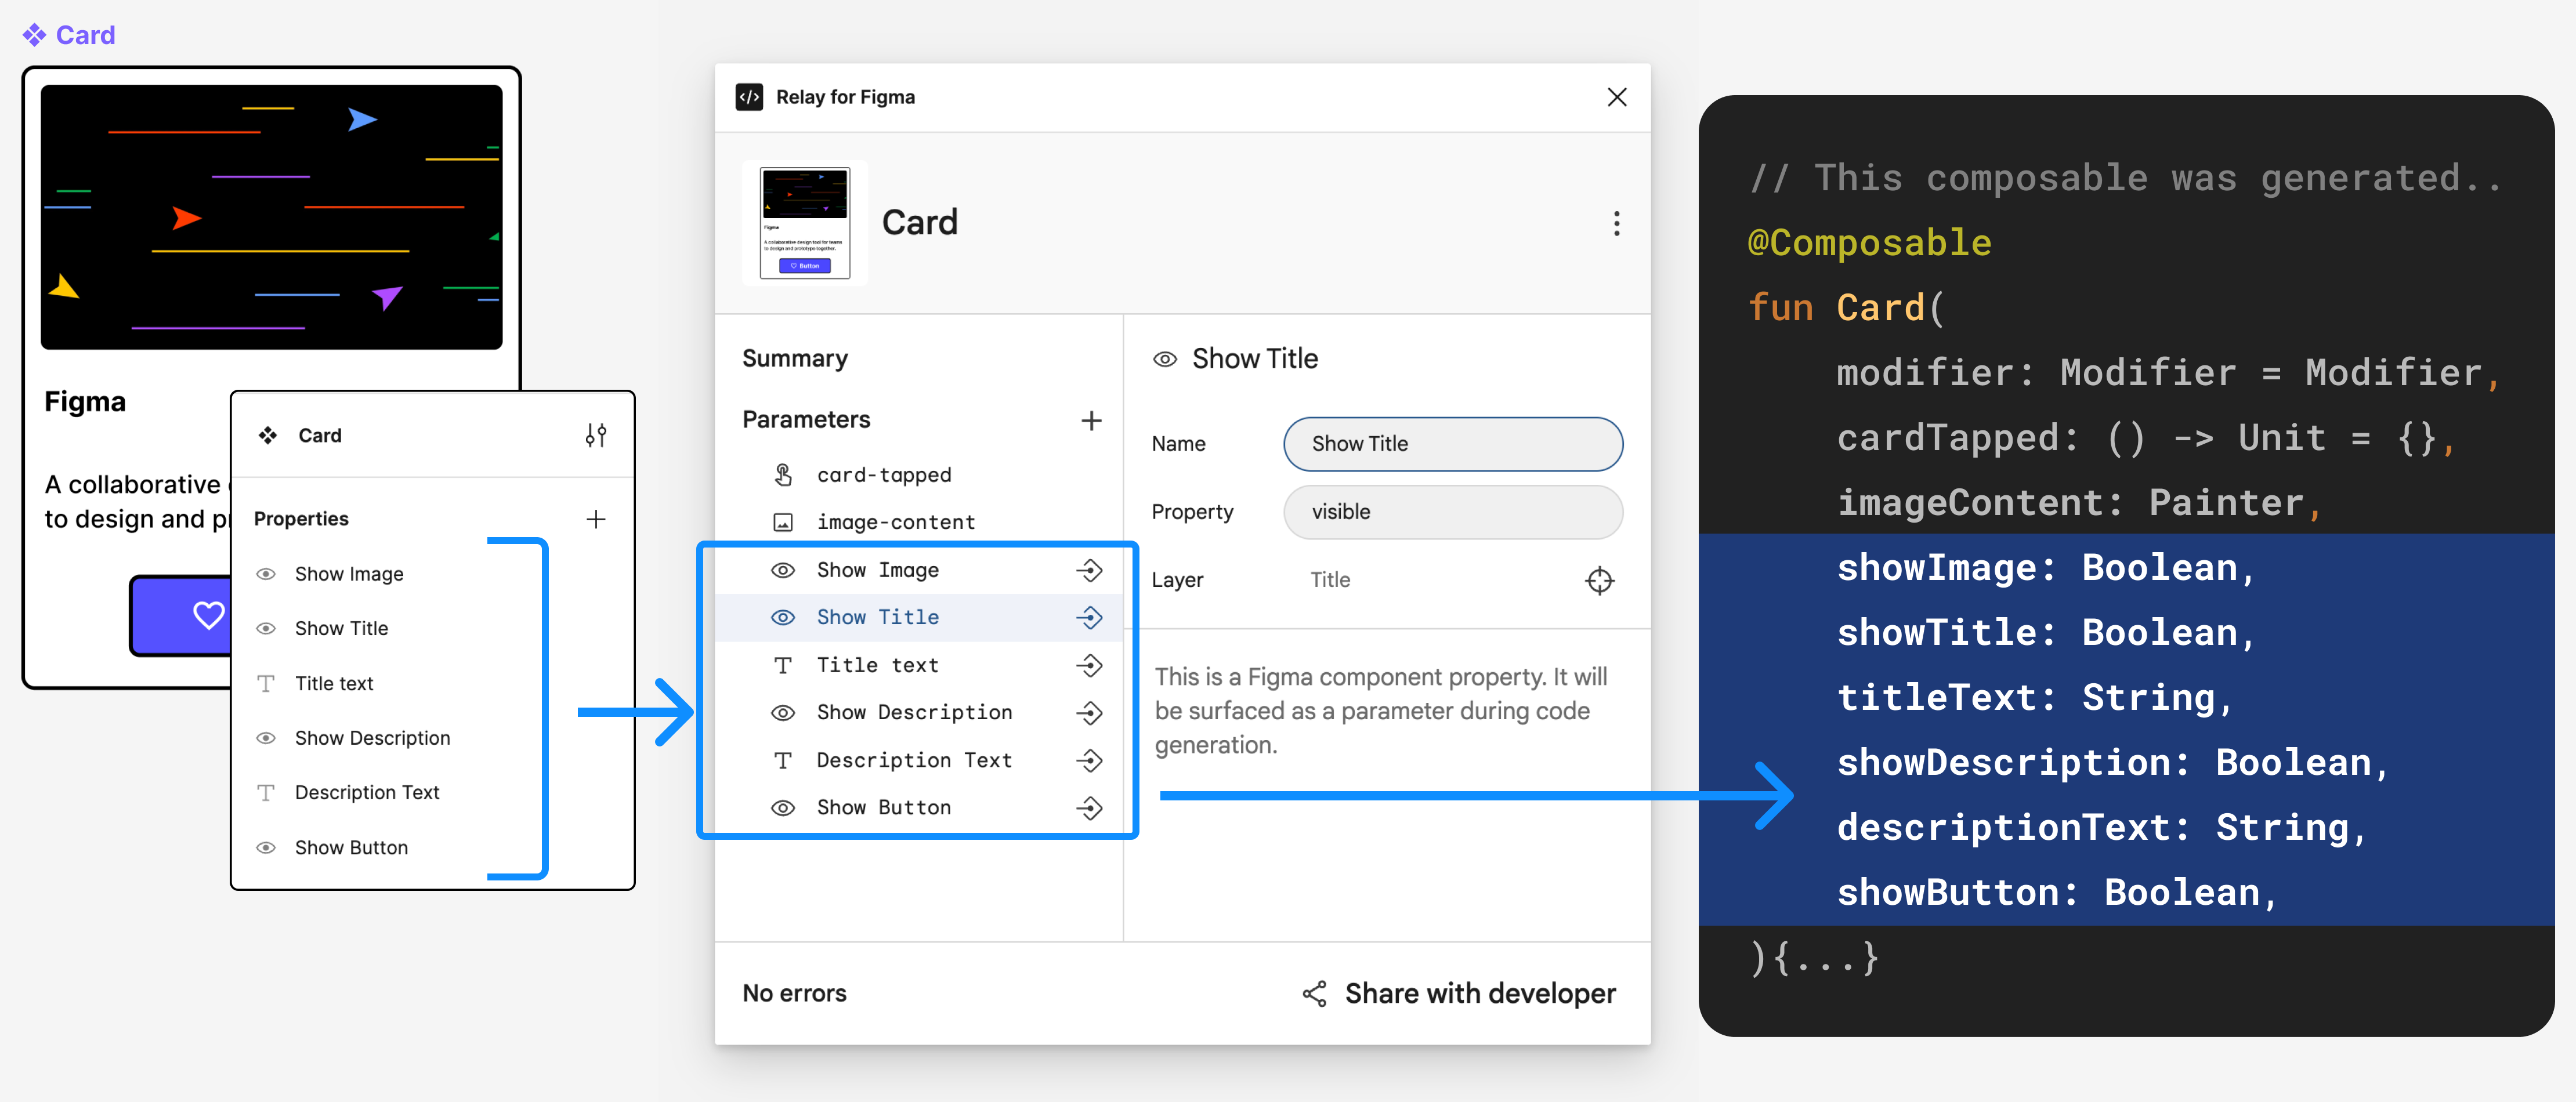Click the three-dot overflow menu icon
The image size is (2576, 1102).
(1616, 223)
